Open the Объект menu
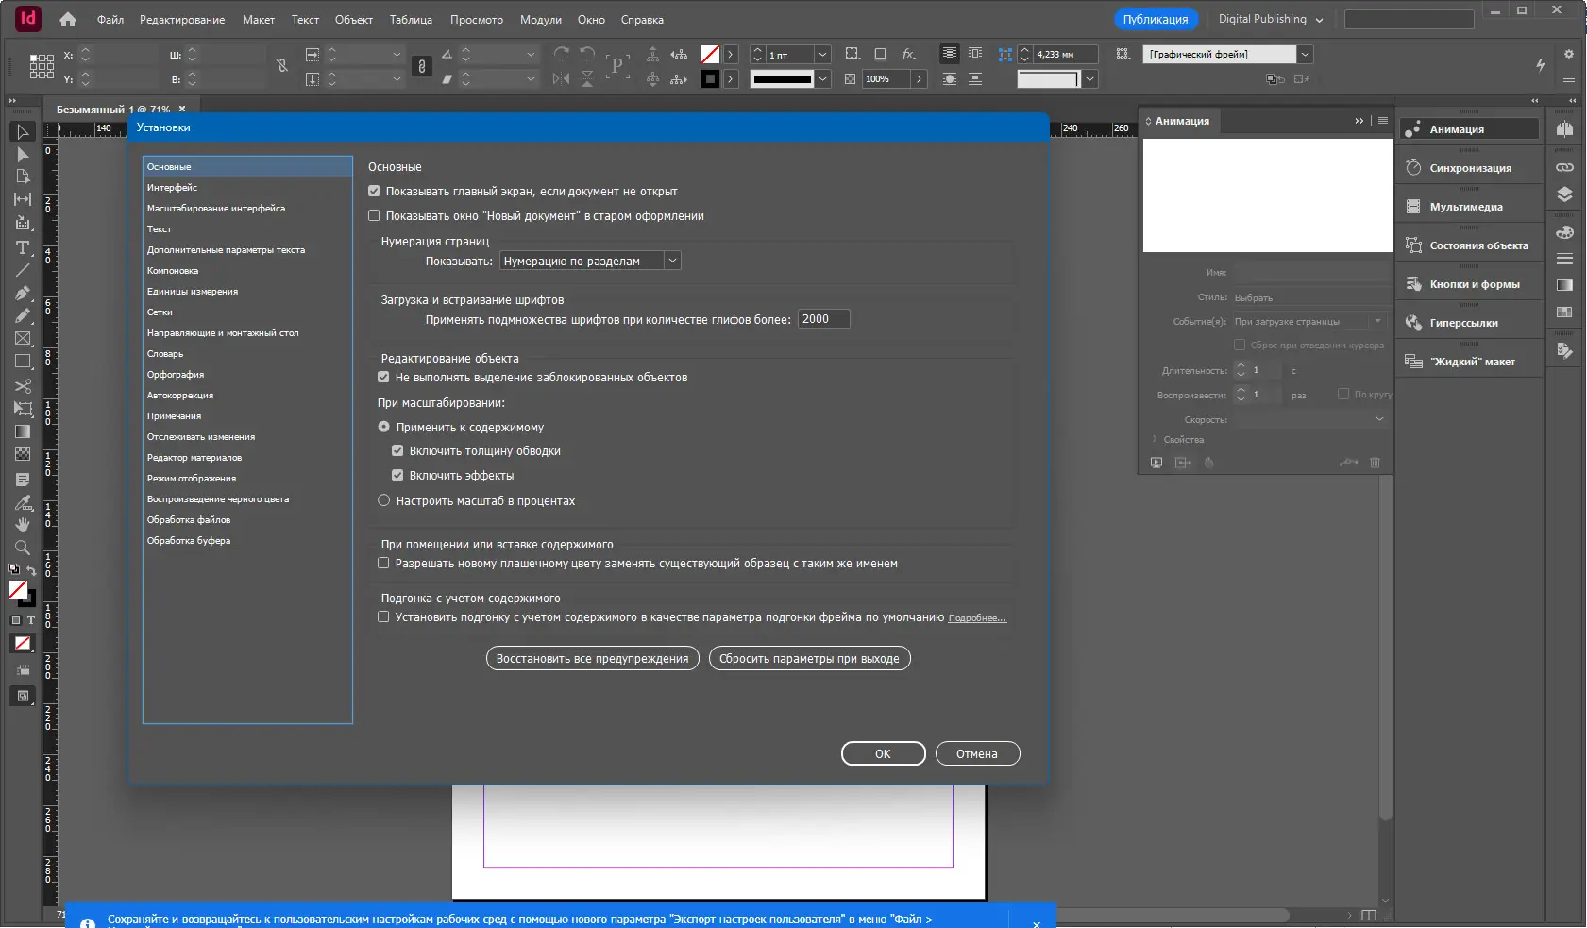 [354, 20]
